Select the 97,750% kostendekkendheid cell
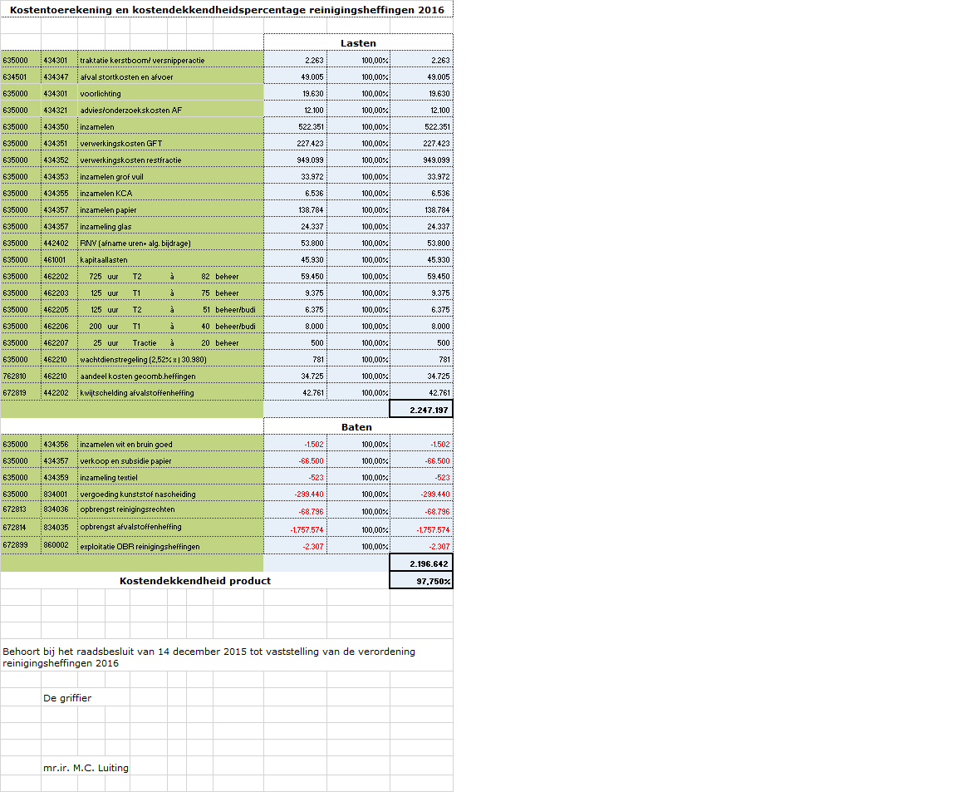 (x=421, y=581)
